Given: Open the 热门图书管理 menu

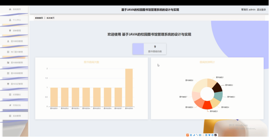Looking at the screenshot, I should pos(14,52).
